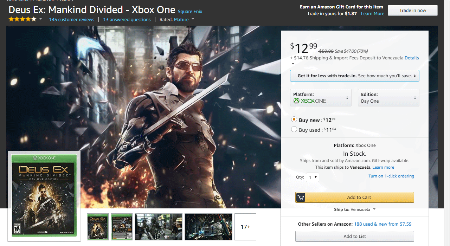Click the Add to List button
The width and height of the screenshot is (450, 246).
(355, 237)
